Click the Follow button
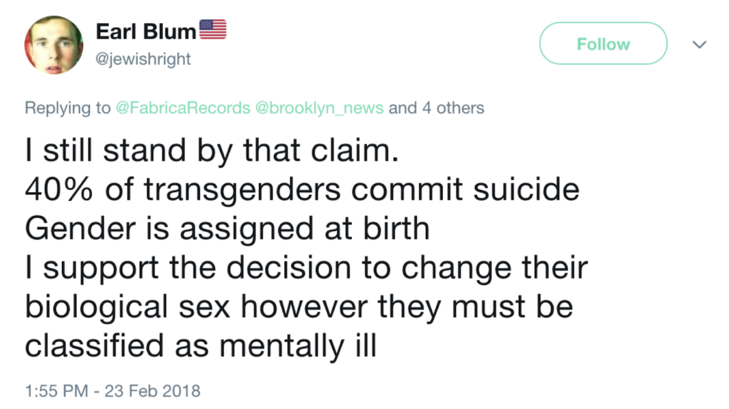 click(603, 44)
